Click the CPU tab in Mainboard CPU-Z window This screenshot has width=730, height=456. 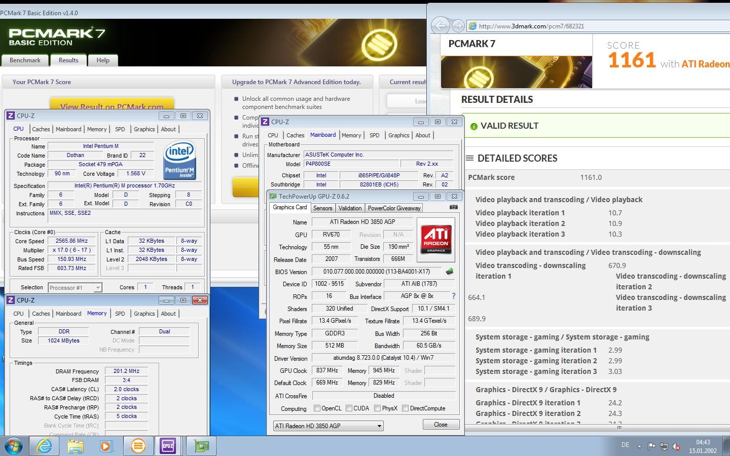[x=273, y=135]
